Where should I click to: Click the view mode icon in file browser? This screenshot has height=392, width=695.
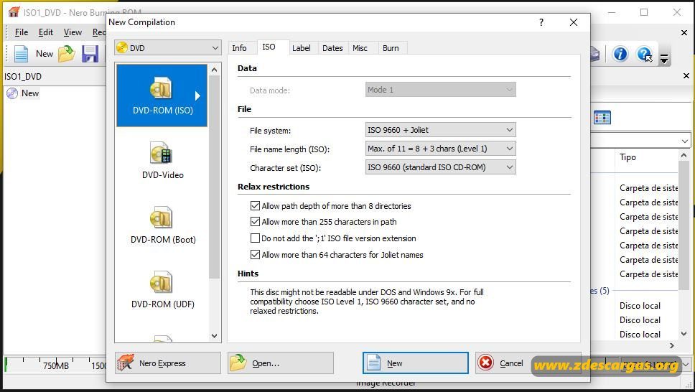(x=602, y=118)
